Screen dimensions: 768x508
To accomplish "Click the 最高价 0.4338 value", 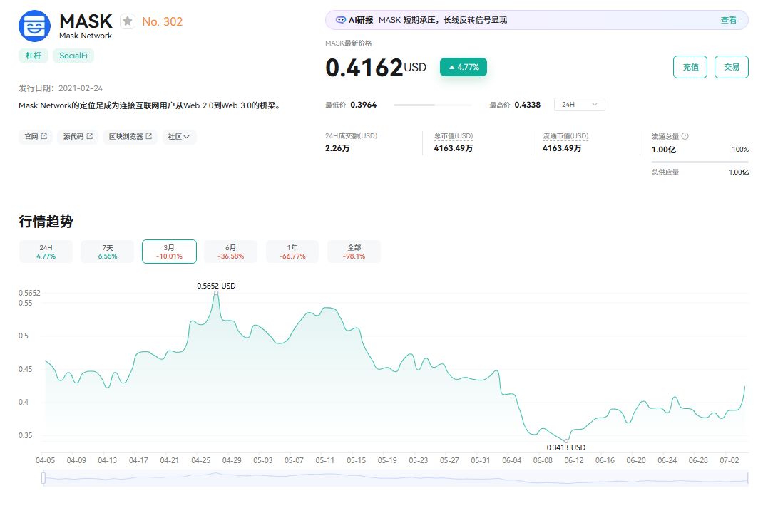I will pos(528,105).
